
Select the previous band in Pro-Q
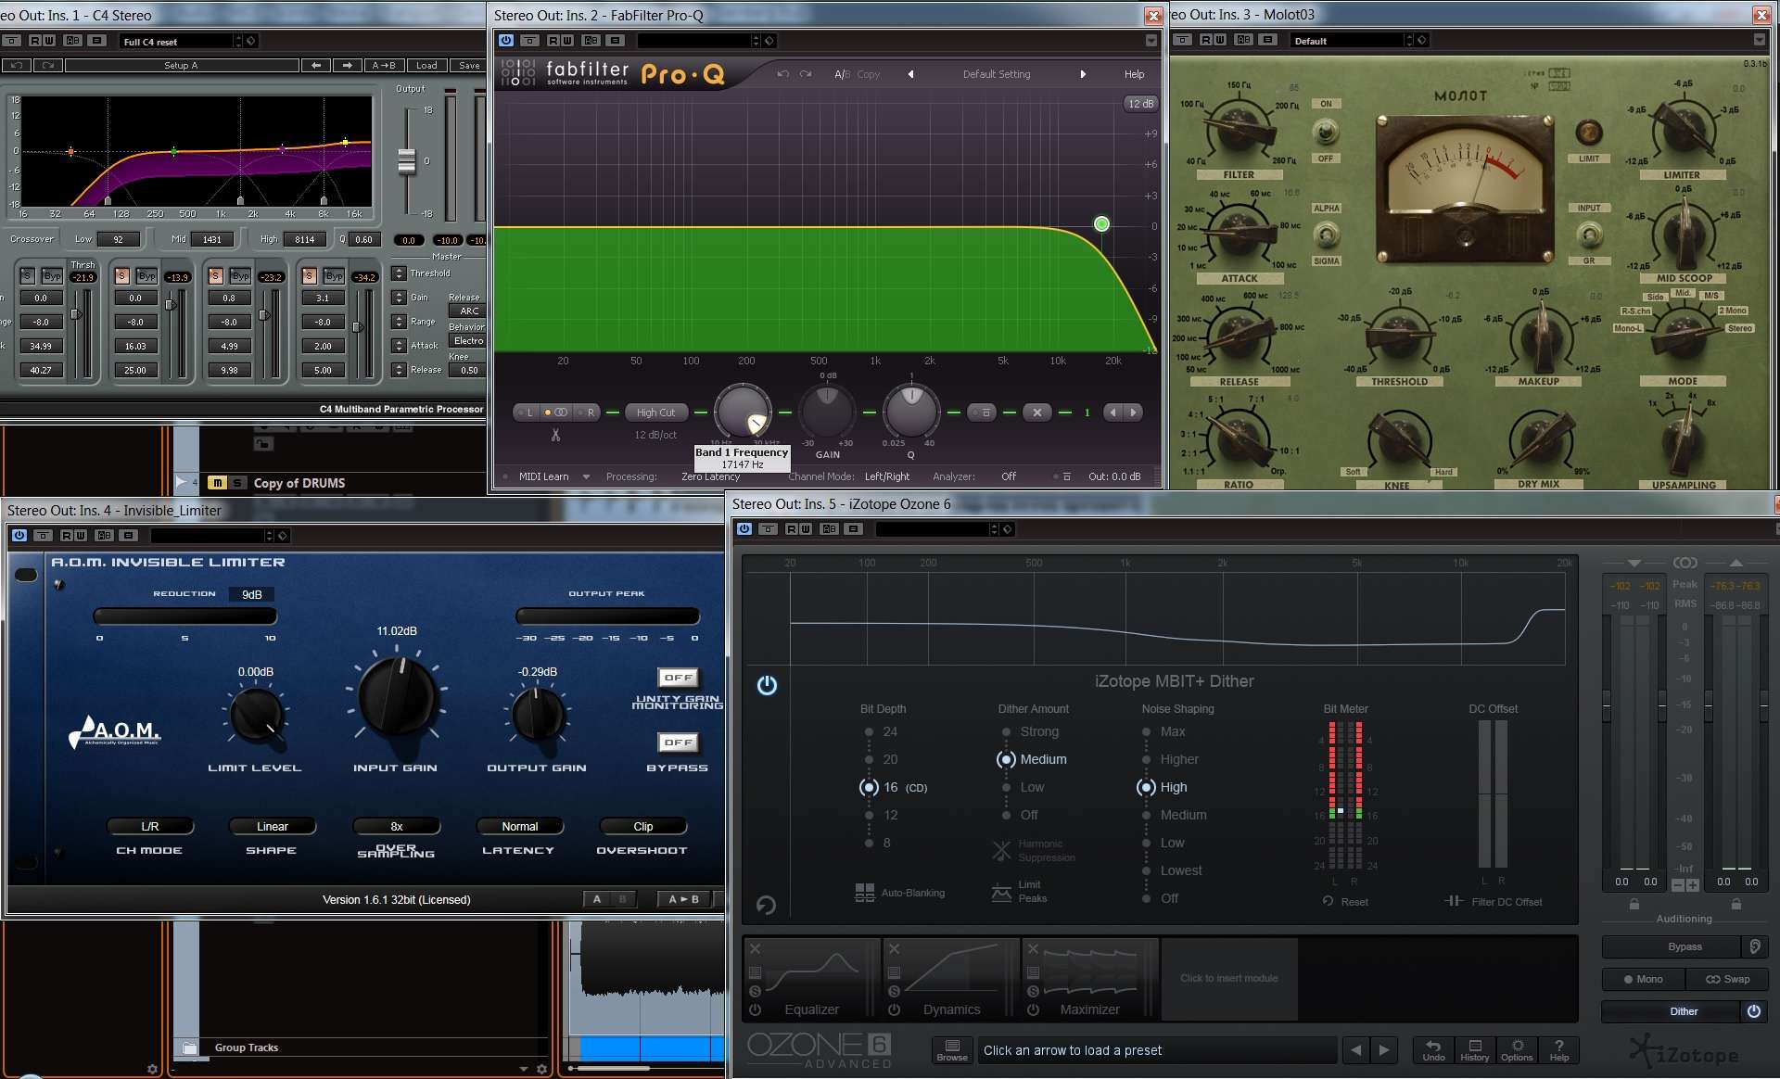1112,413
